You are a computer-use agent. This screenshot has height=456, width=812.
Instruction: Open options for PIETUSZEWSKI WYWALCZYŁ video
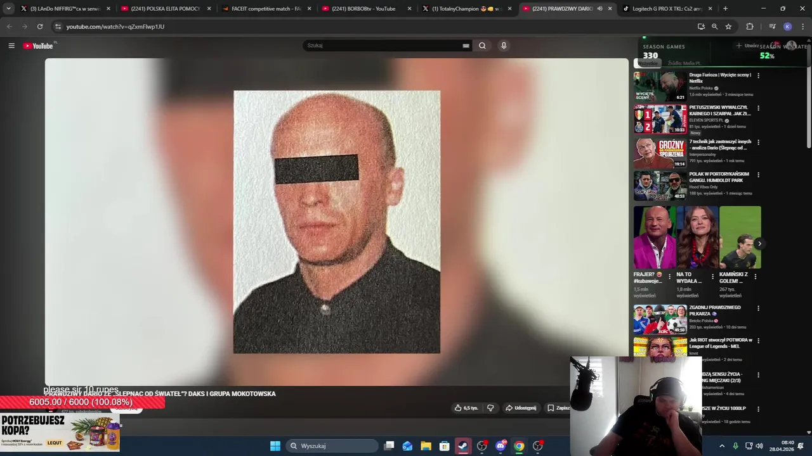(758, 108)
